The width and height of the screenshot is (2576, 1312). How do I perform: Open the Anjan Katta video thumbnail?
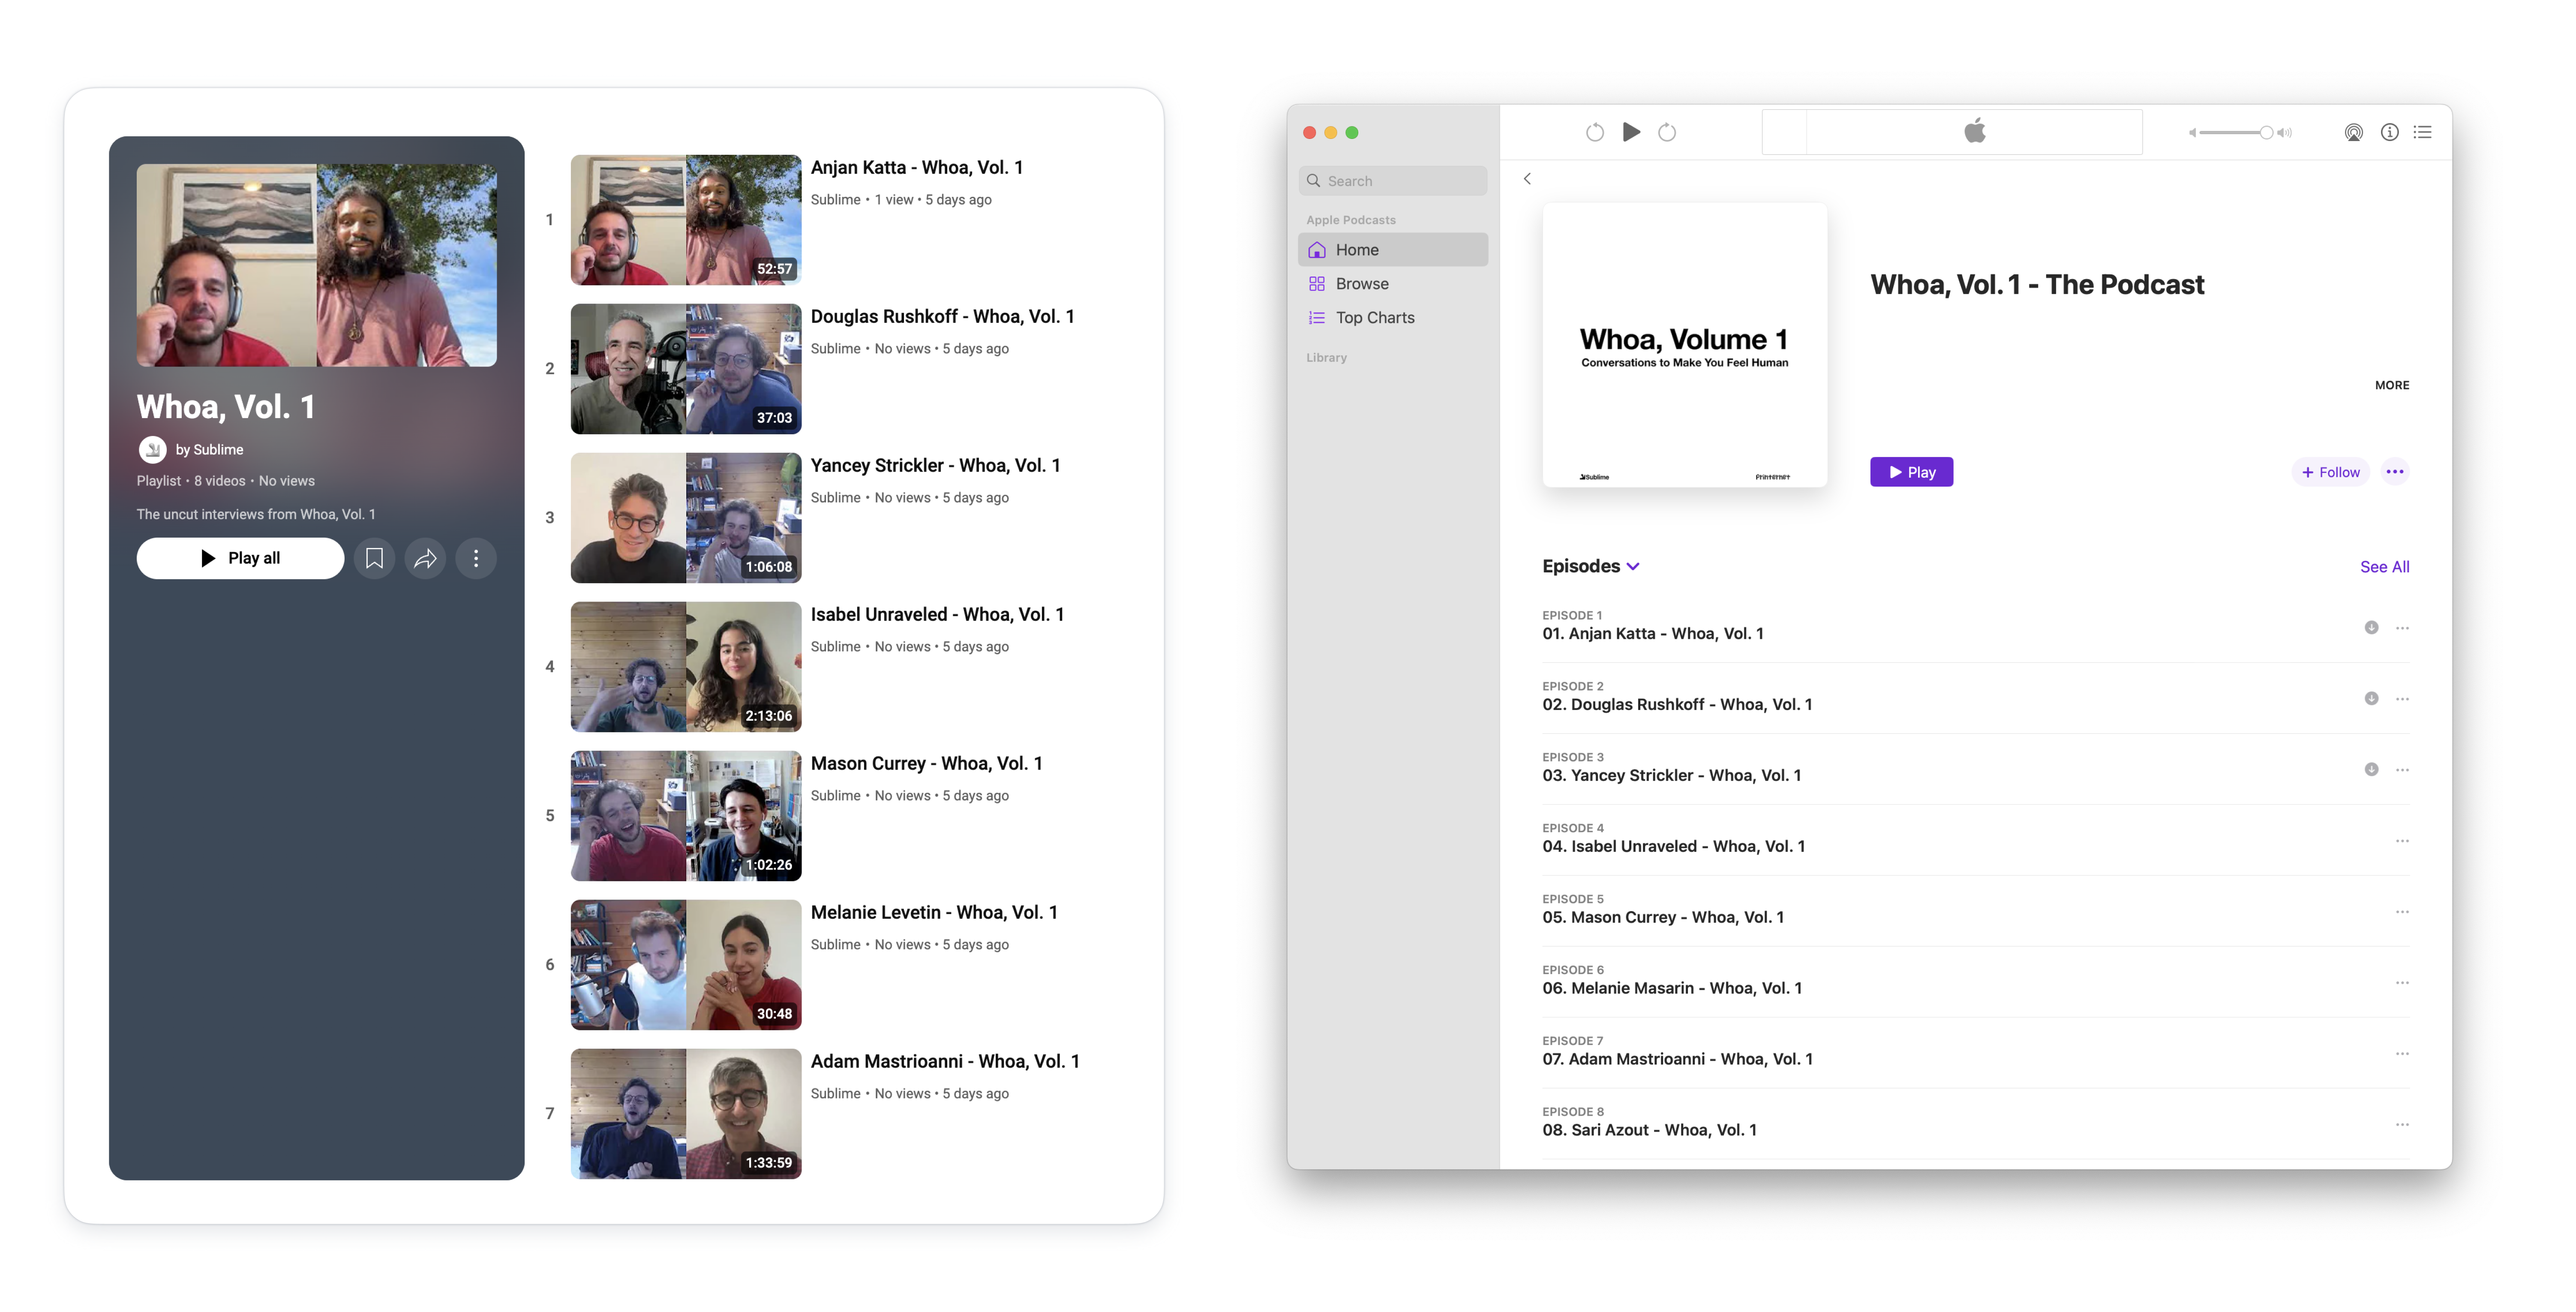tap(685, 220)
